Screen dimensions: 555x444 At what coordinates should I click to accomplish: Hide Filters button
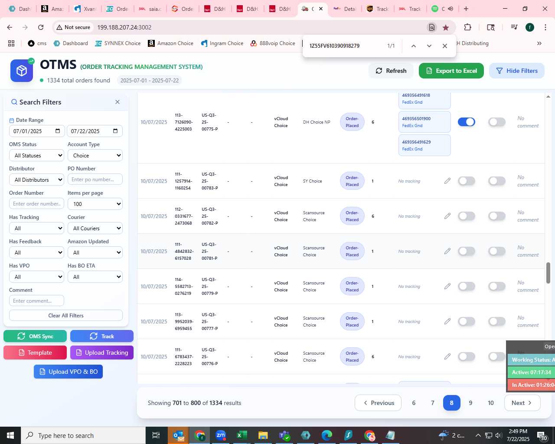coord(517,71)
